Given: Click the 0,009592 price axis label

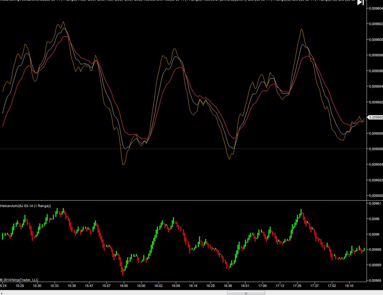Looking at the screenshot, I should tap(376, 102).
